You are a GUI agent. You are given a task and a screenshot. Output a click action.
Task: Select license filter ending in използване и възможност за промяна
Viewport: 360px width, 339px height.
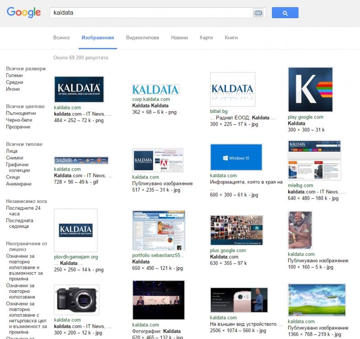24,268
